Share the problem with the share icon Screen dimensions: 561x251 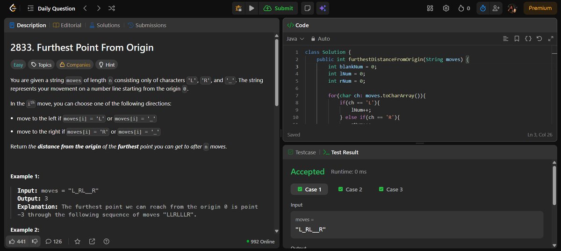click(x=92, y=242)
